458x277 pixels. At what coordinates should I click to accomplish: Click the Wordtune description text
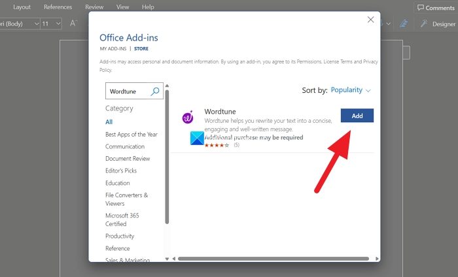coord(268,125)
